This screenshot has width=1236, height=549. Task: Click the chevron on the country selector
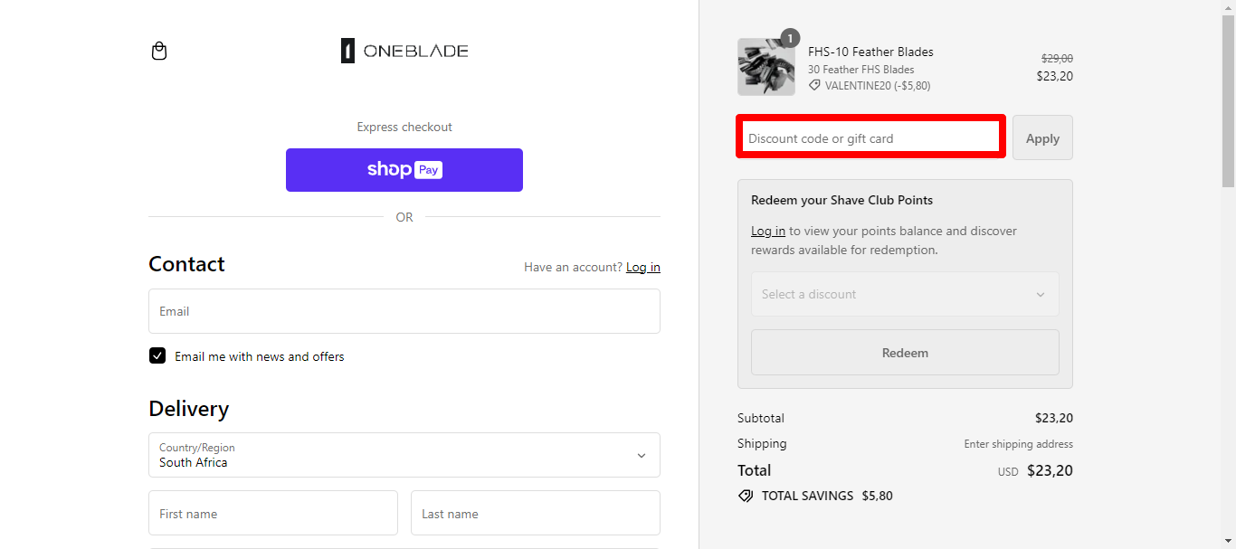pyautogui.click(x=641, y=455)
